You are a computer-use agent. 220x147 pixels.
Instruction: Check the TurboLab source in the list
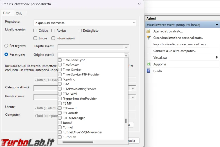[x=60, y=137]
